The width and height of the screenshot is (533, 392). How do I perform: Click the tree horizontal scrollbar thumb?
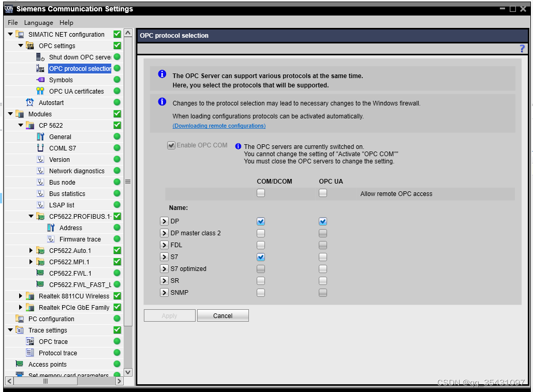click(45, 381)
